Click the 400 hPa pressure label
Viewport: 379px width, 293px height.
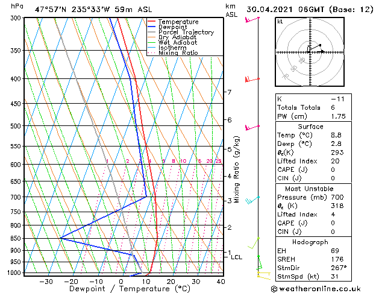pos(17,79)
